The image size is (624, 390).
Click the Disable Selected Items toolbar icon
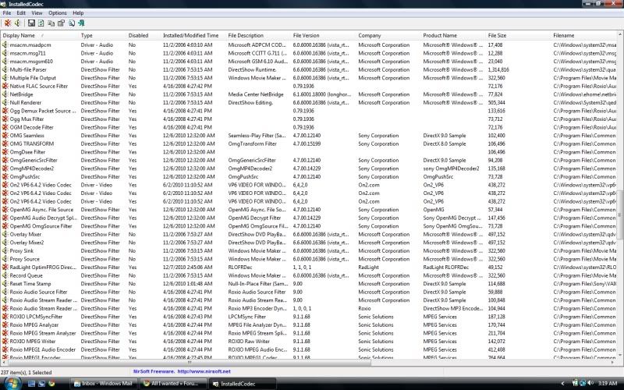8,23
